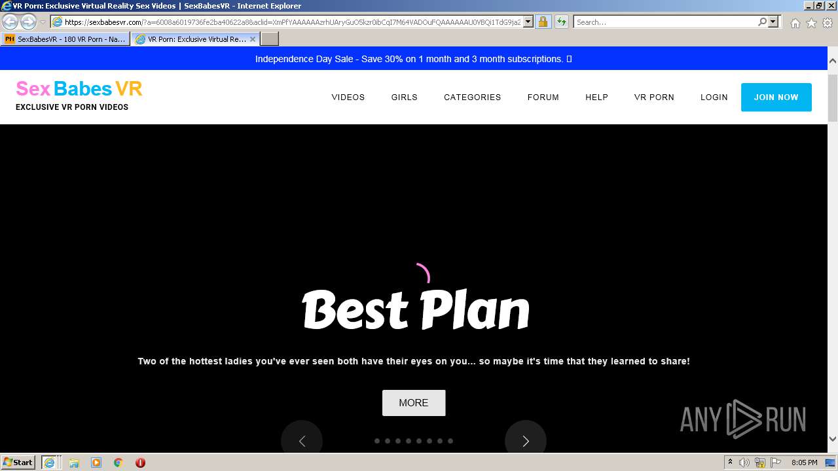Open the HELP menu item
The height and width of the screenshot is (471, 838).
click(596, 97)
